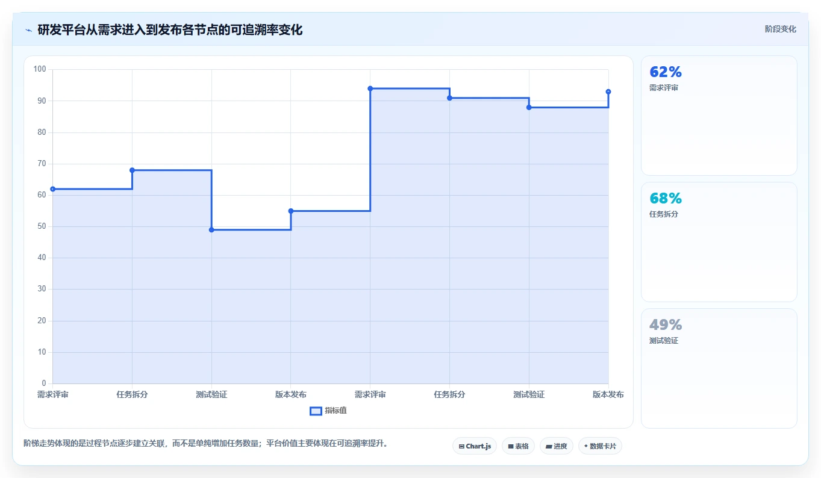This screenshot has height=478, width=821.
Task: Select the 数据卡片 chip
Action: coord(600,446)
